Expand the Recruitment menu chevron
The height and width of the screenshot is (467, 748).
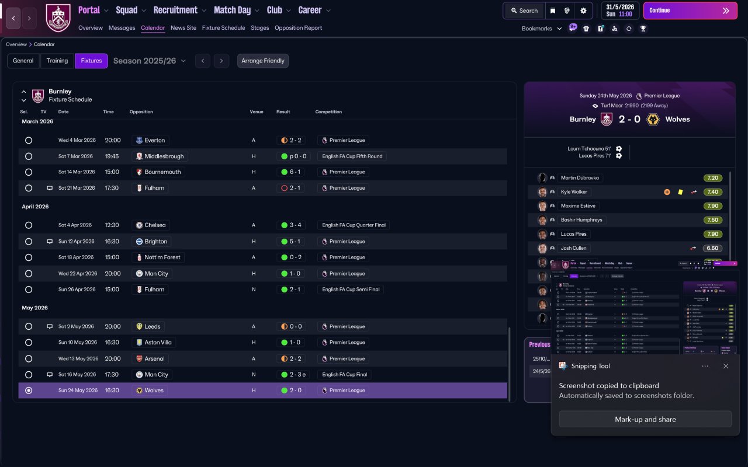[203, 11]
